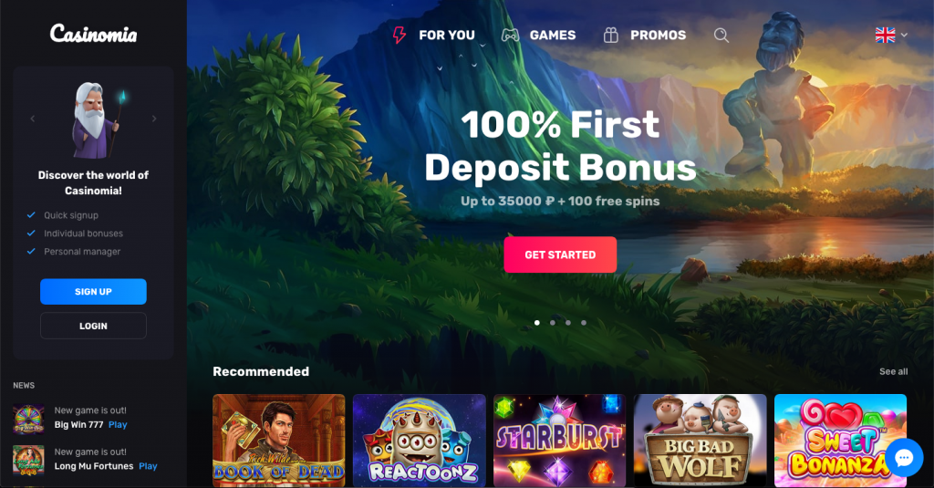Click the Big Win 777 news thumbnail
This screenshot has width=934, height=488.
[28, 419]
